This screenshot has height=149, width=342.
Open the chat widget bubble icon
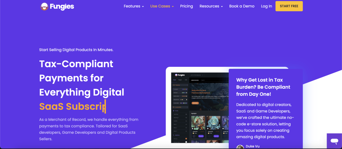coord(334,141)
